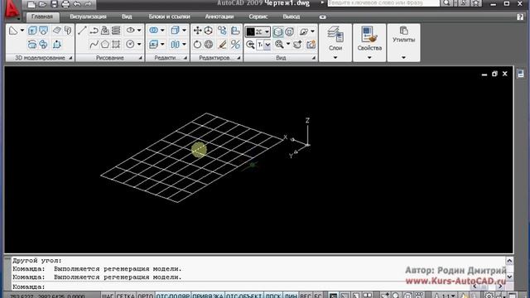The height and width of the screenshot is (298, 530).
Task: Select the Move tool with four arrows
Action: 197,31
